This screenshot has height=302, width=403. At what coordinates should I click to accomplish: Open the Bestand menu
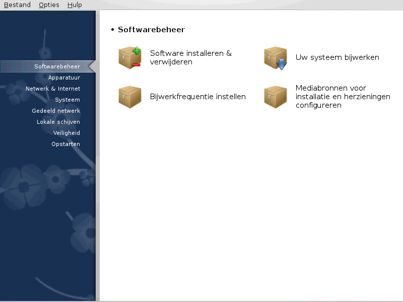coord(17,5)
